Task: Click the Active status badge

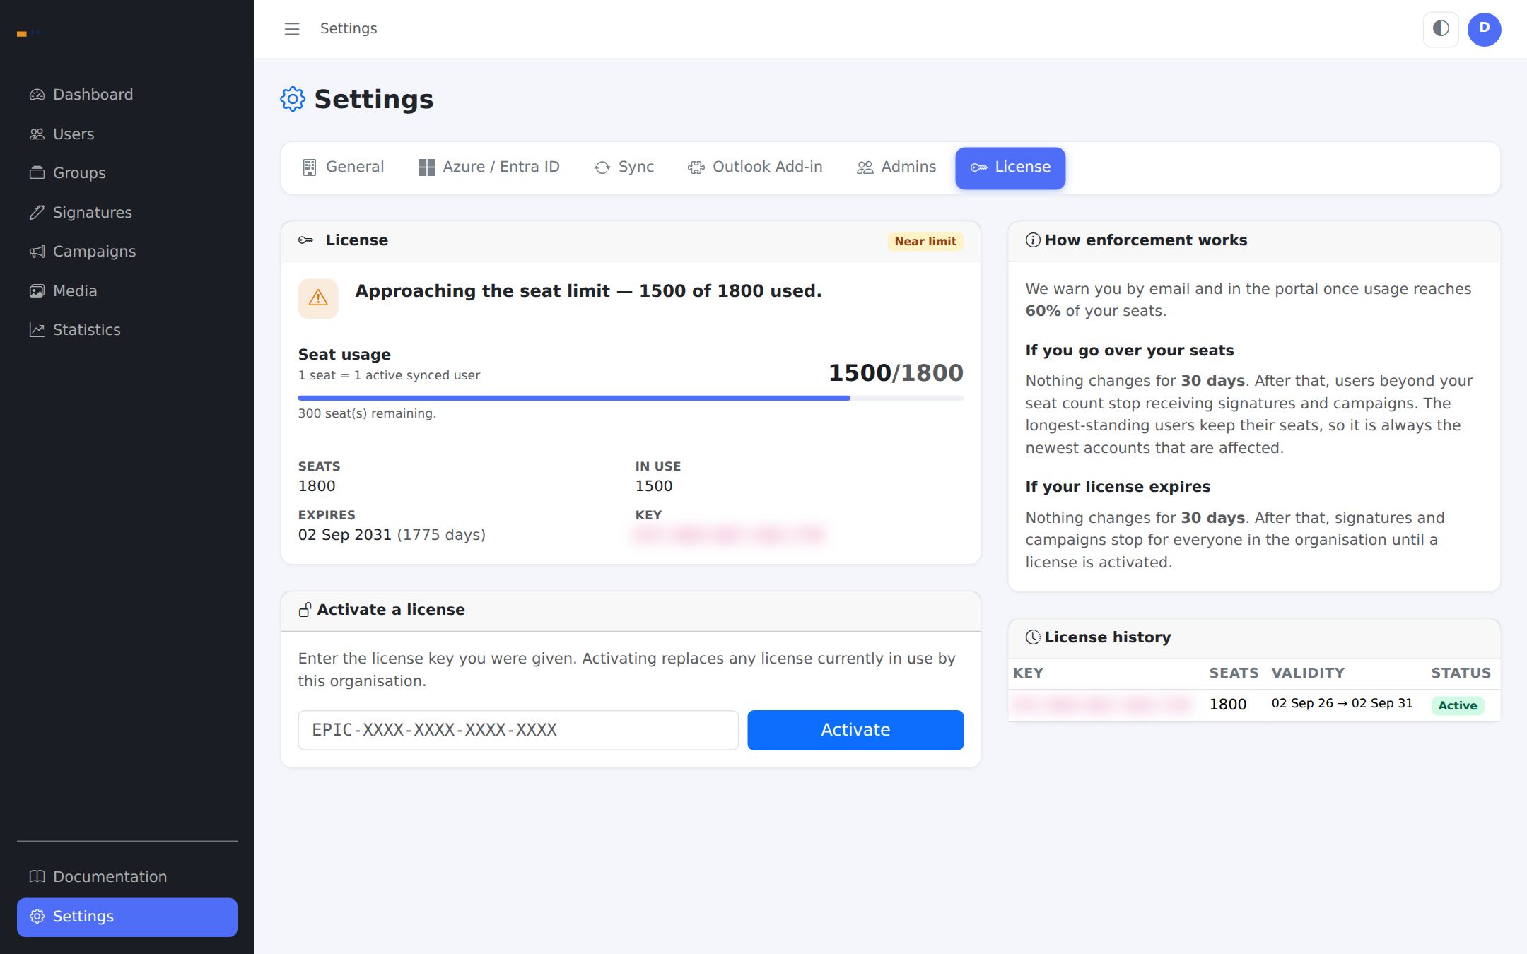Action: pos(1458,705)
